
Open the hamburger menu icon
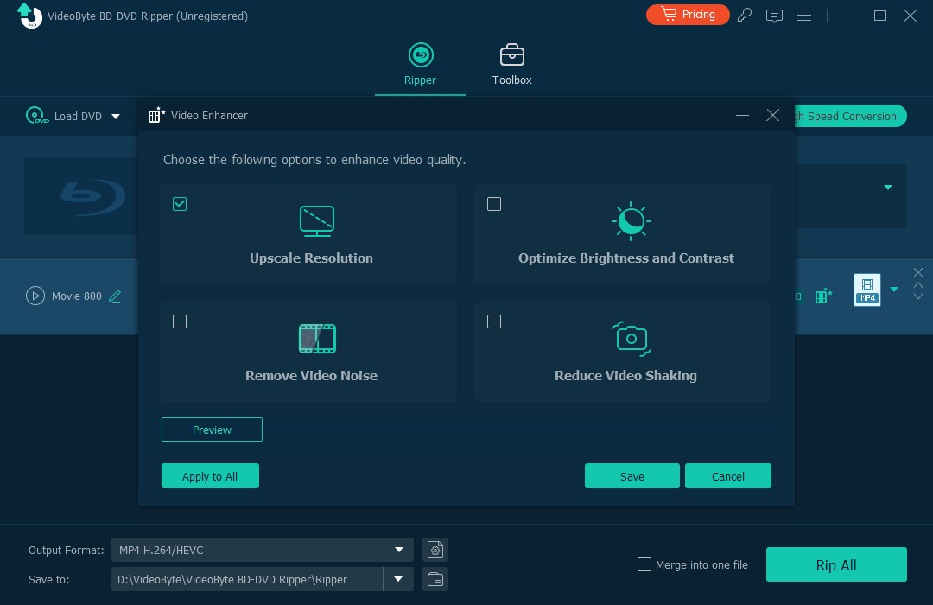804,15
